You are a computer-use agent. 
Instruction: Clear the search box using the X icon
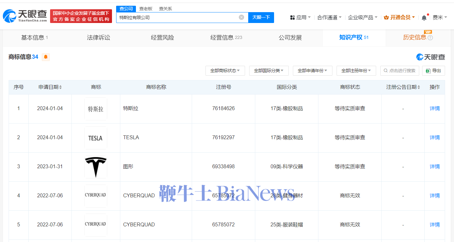pyautogui.click(x=241, y=17)
